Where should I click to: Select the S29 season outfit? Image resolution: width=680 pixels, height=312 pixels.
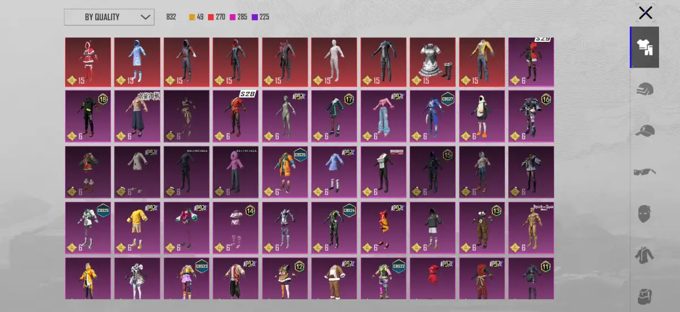click(532, 62)
